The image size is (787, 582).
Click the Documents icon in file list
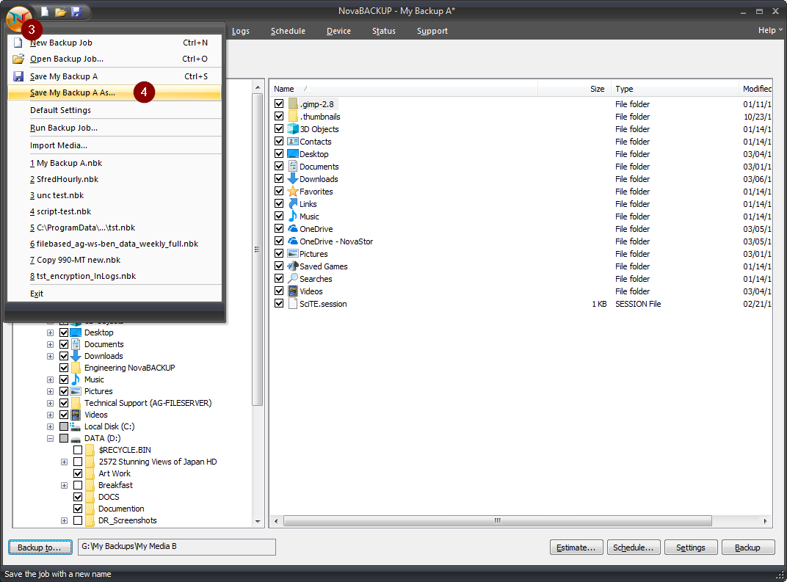pyautogui.click(x=293, y=166)
